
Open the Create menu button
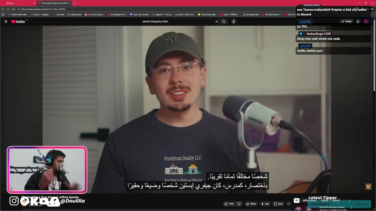[x=346, y=21]
